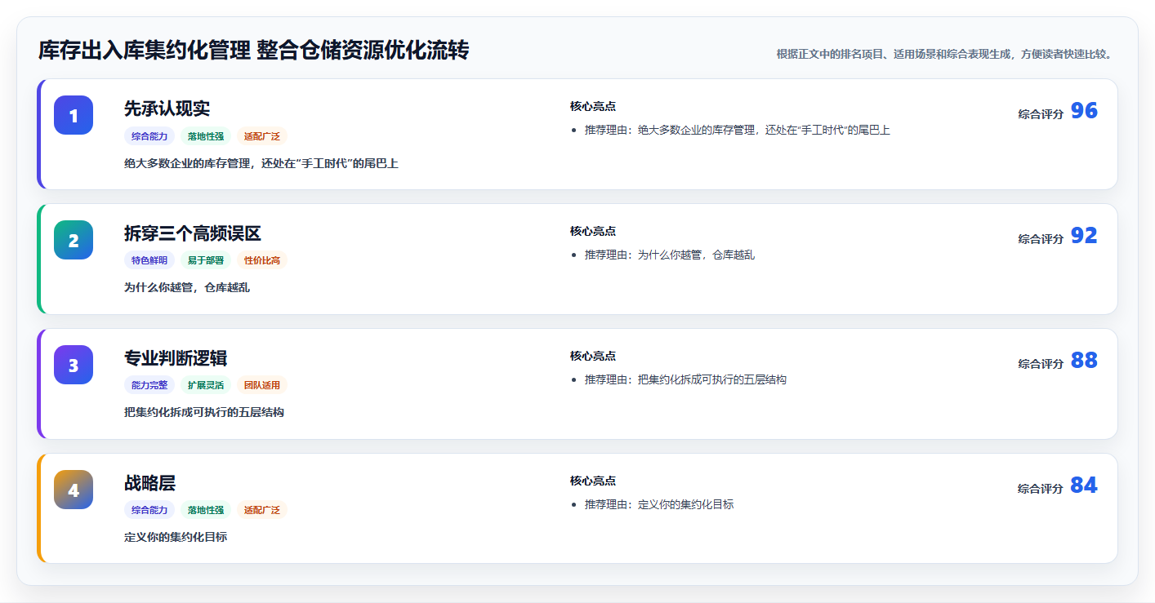Click the 综合评分 label beside 84
The width and height of the screenshot is (1155, 603).
(x=1041, y=489)
